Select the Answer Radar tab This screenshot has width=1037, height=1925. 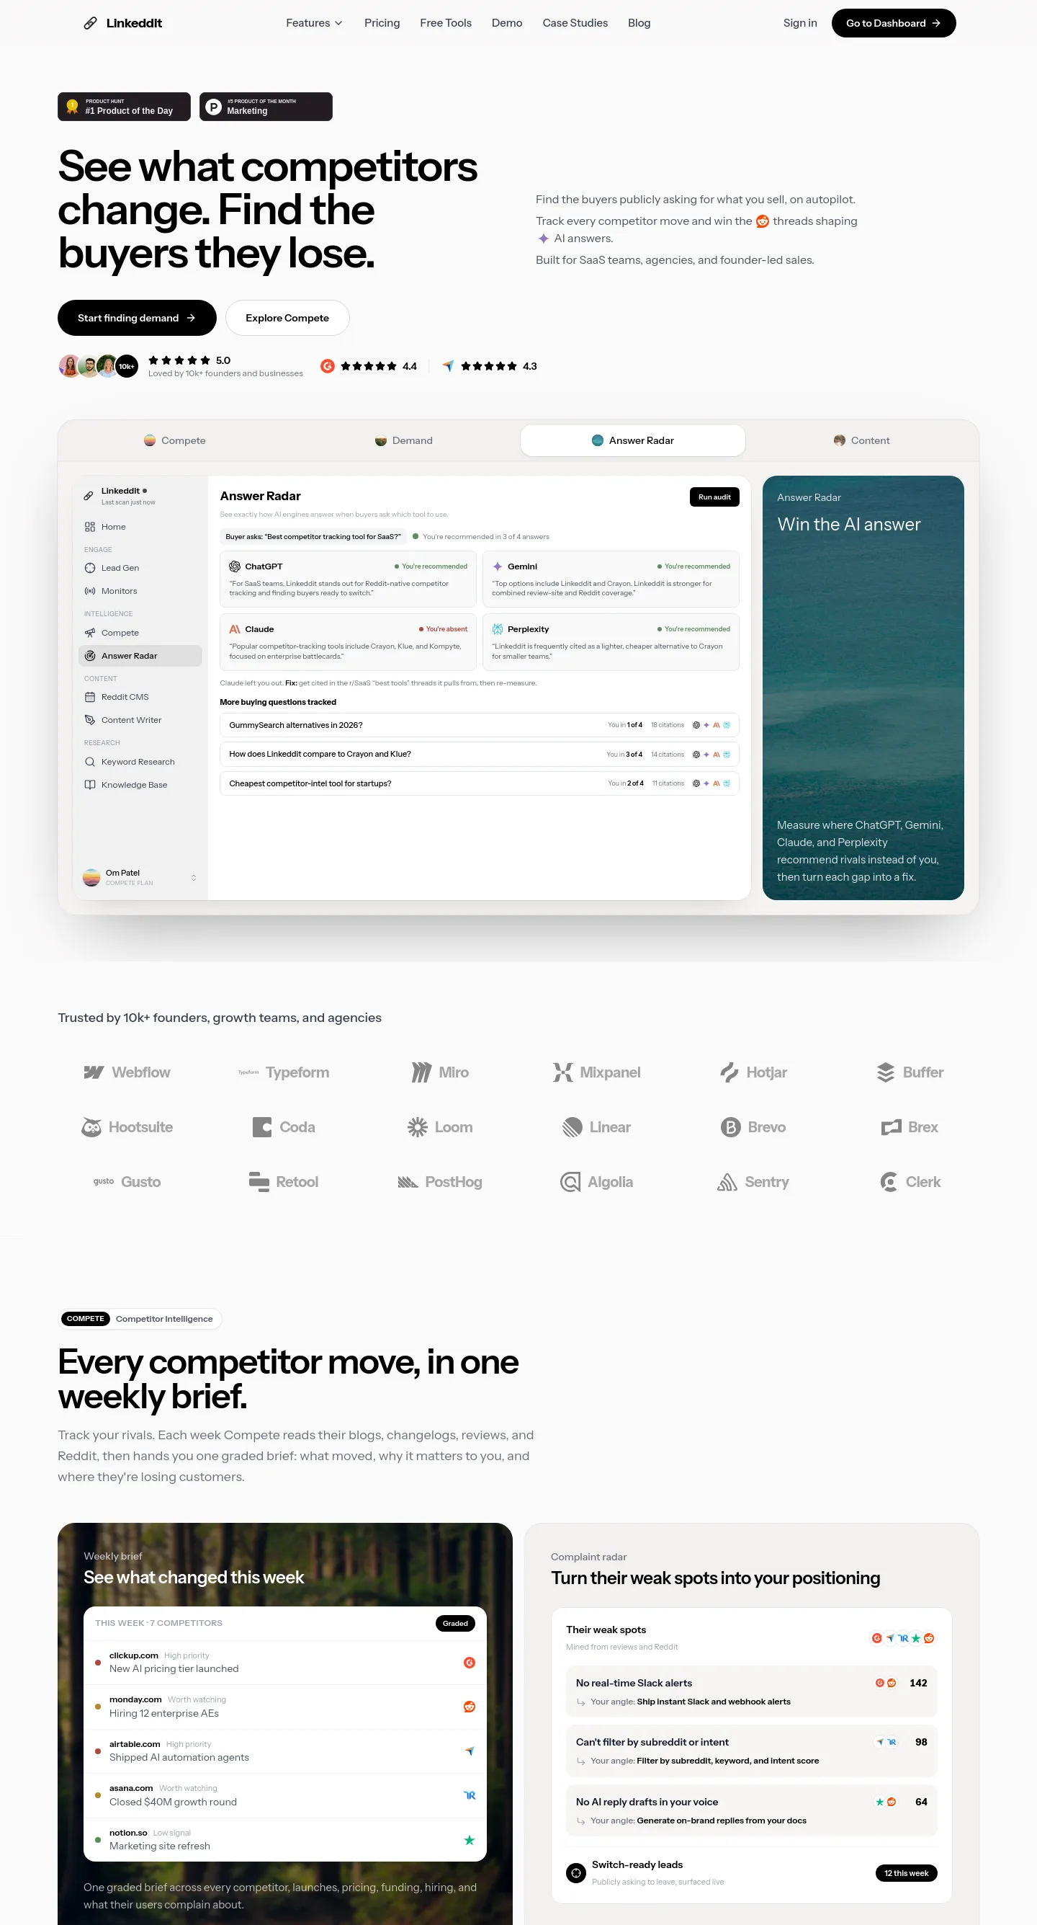tap(632, 440)
